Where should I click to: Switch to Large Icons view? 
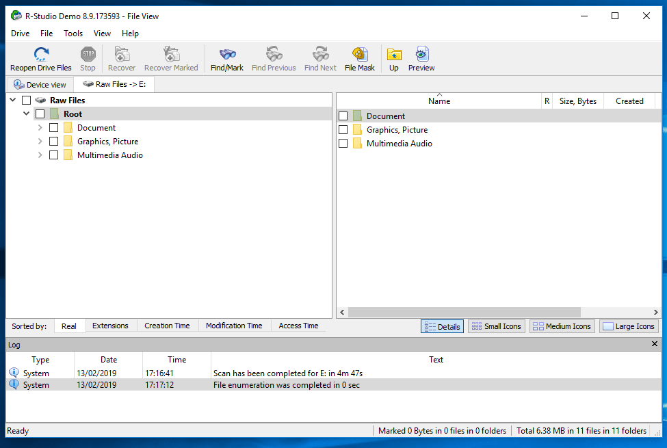pyautogui.click(x=629, y=326)
